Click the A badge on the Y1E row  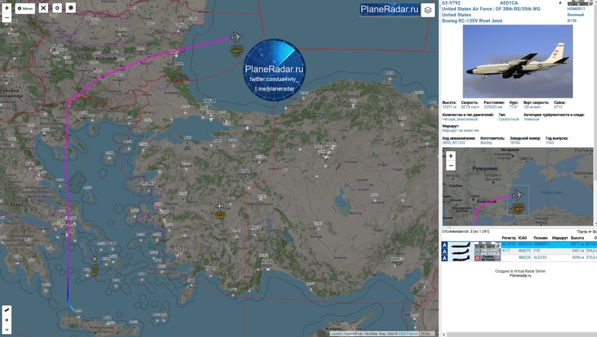(444, 252)
